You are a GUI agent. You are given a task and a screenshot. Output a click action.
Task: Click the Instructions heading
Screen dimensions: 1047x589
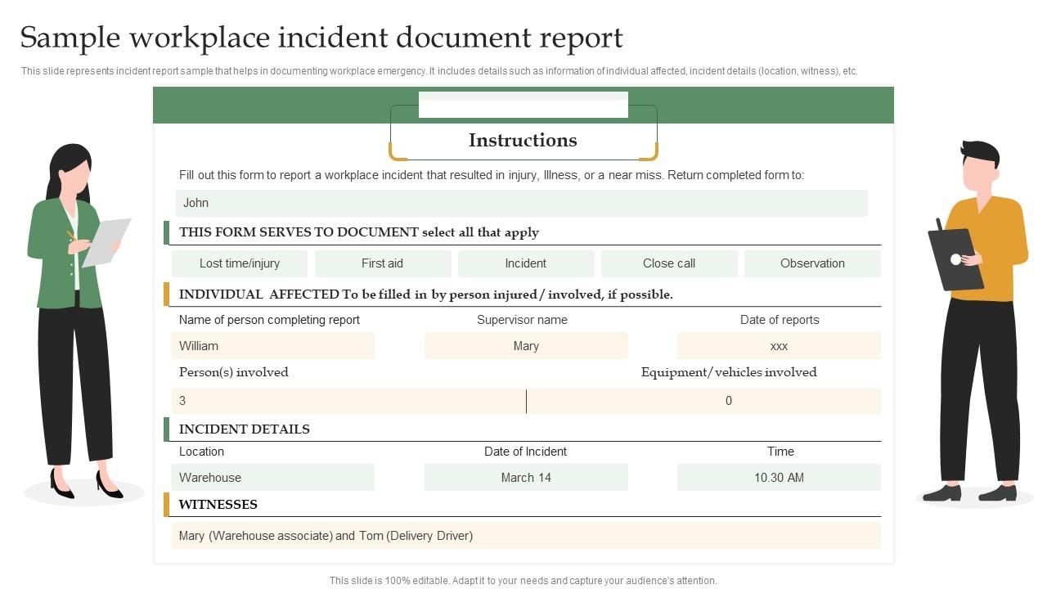pos(523,140)
